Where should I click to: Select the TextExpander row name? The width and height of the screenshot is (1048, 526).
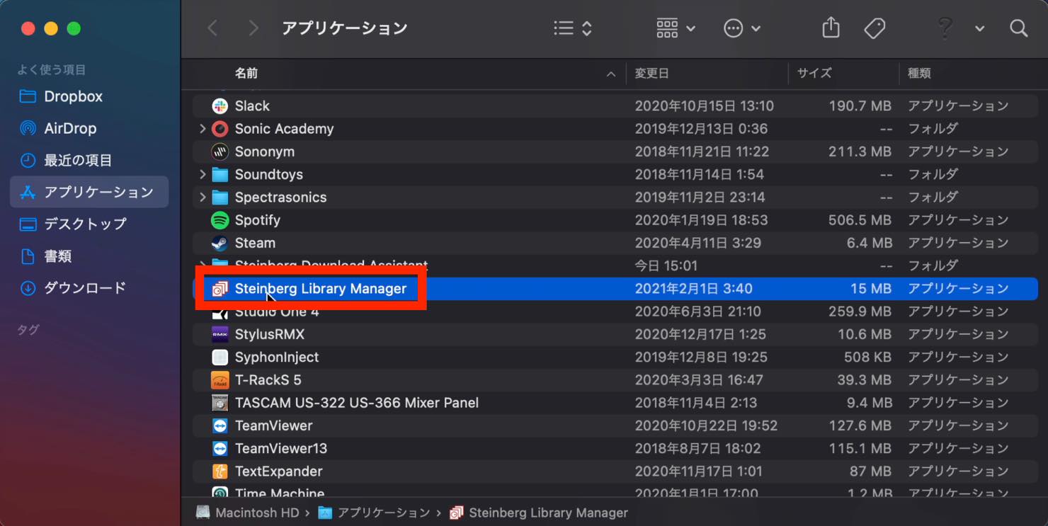pyautogui.click(x=279, y=471)
